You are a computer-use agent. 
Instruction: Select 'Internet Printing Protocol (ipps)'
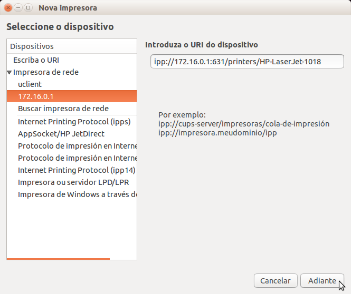[72, 122]
